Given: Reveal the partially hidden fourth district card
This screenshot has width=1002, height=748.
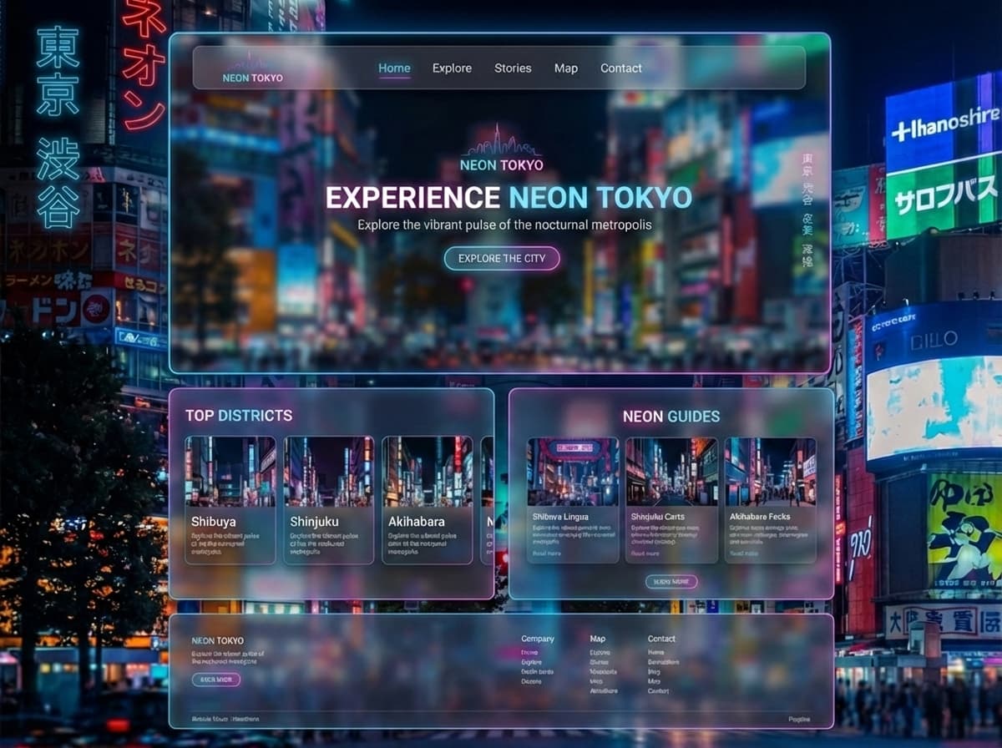Looking at the screenshot, I should click(488, 499).
